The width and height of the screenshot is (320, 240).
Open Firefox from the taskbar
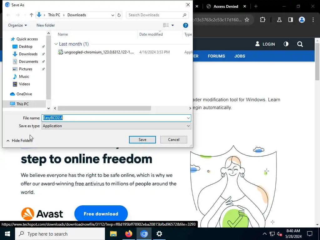click(128, 234)
